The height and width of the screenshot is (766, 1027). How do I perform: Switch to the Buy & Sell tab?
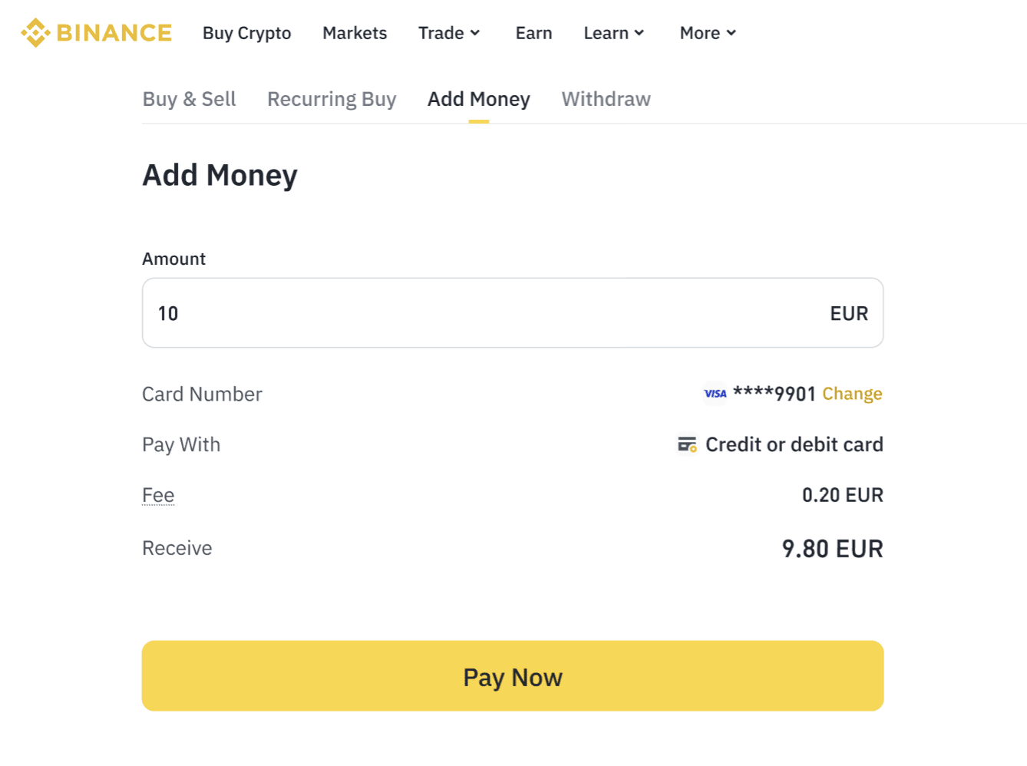click(x=189, y=99)
